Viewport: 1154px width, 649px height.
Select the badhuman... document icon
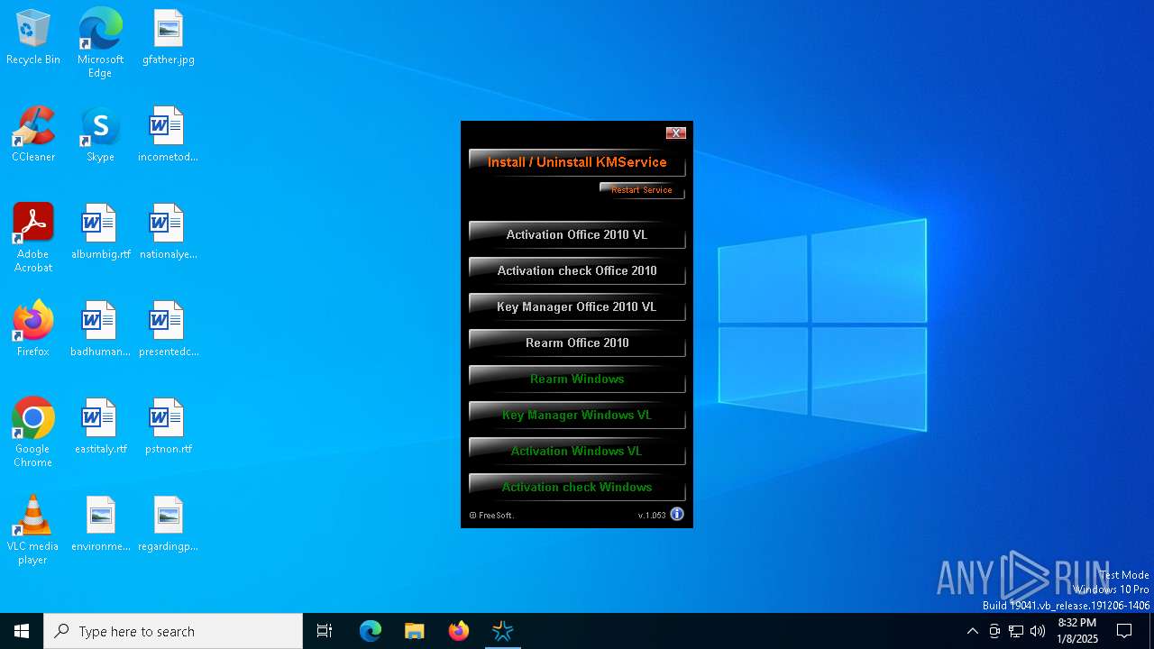101,330
